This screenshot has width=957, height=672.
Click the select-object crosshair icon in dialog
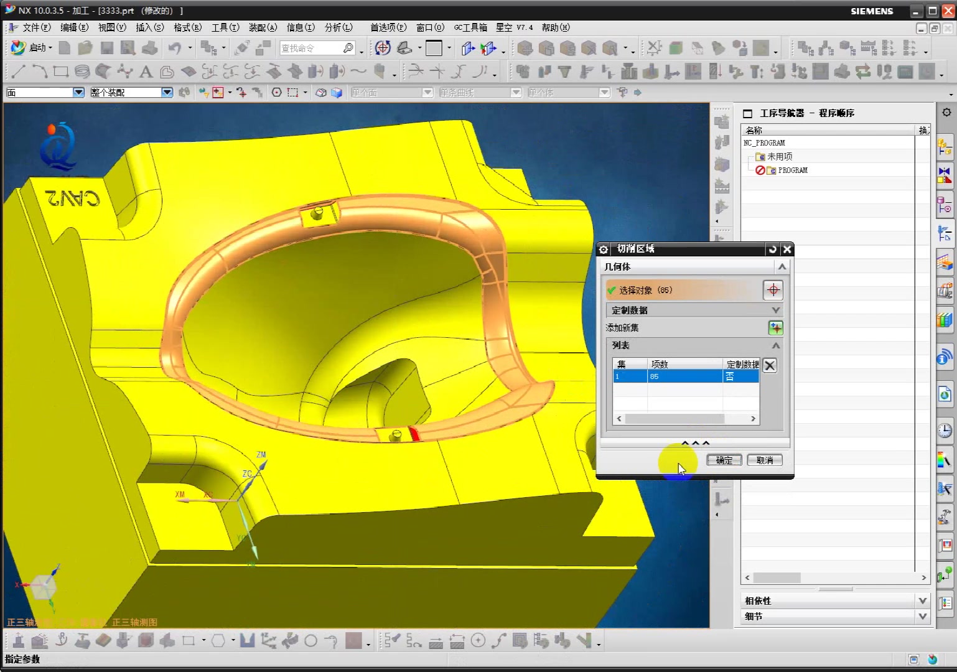(x=773, y=290)
